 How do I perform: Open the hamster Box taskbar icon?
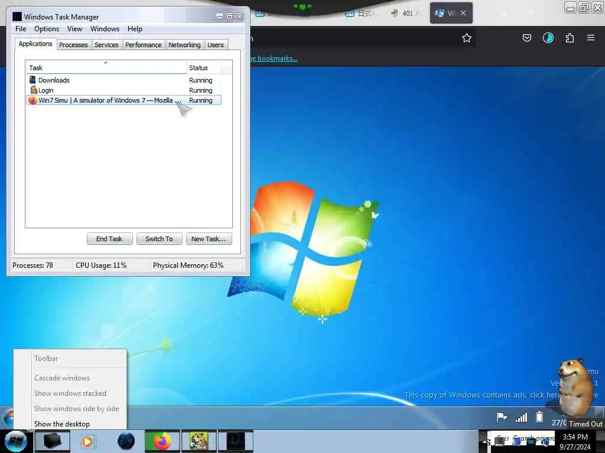pos(199,441)
